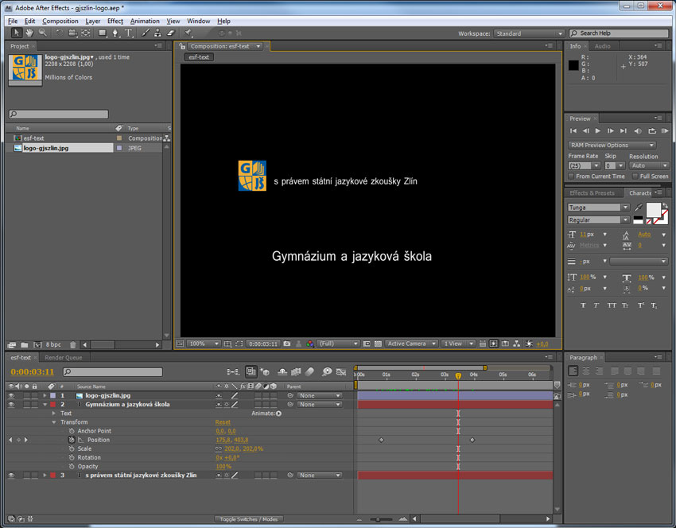Enable Draft 3D in the timeline

265,371
